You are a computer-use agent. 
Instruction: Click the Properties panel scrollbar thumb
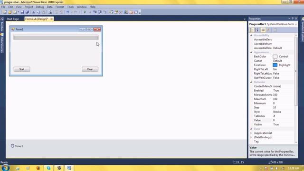(x=296, y=71)
